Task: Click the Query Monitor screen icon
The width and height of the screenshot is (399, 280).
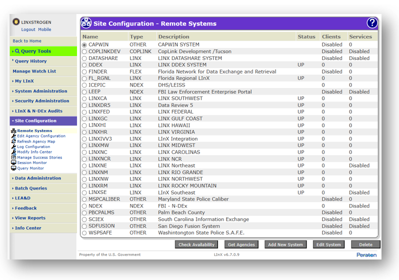Action: [13, 168]
